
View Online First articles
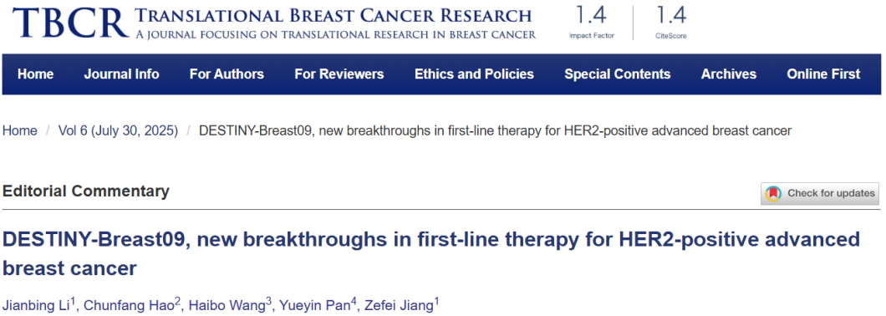pos(824,74)
